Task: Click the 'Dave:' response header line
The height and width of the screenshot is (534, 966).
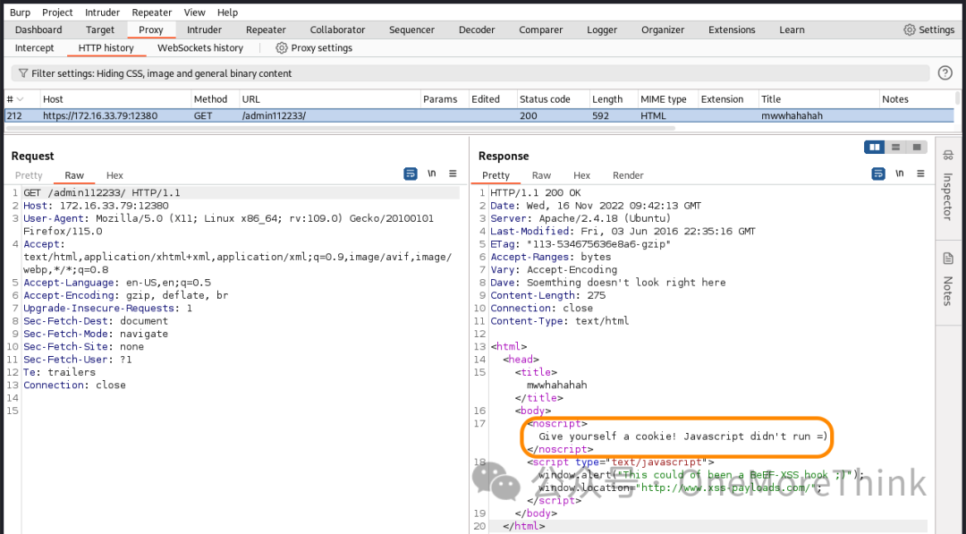Action: click(607, 283)
